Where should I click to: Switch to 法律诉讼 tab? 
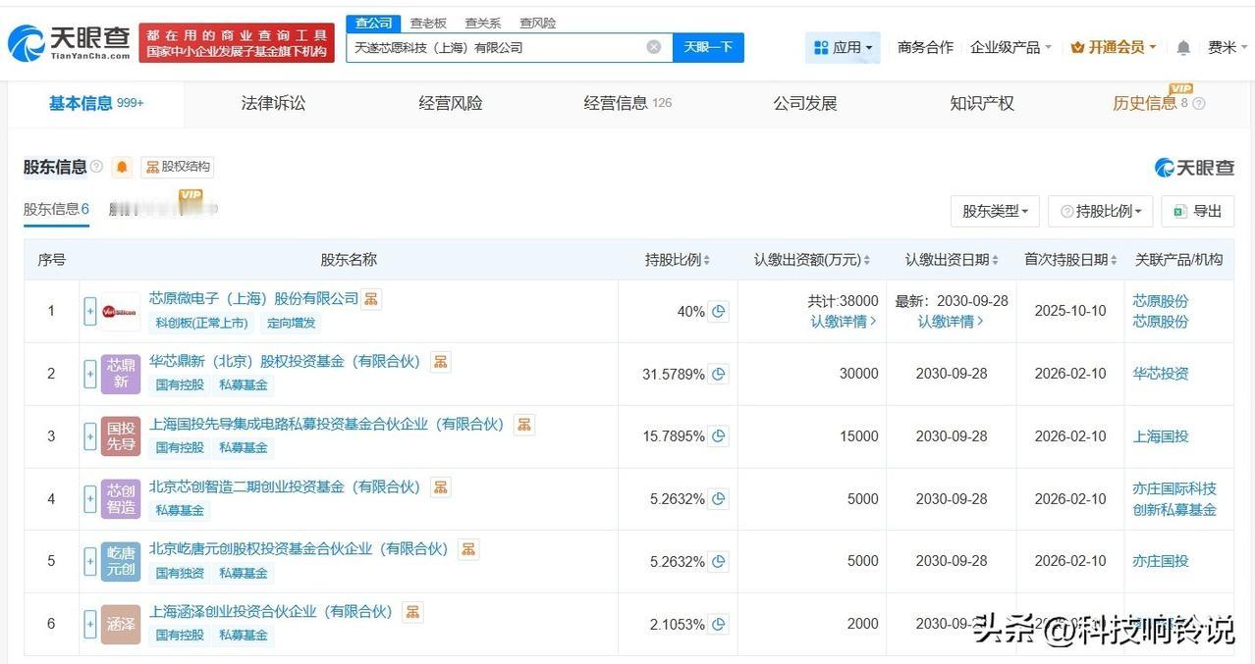pos(273,103)
